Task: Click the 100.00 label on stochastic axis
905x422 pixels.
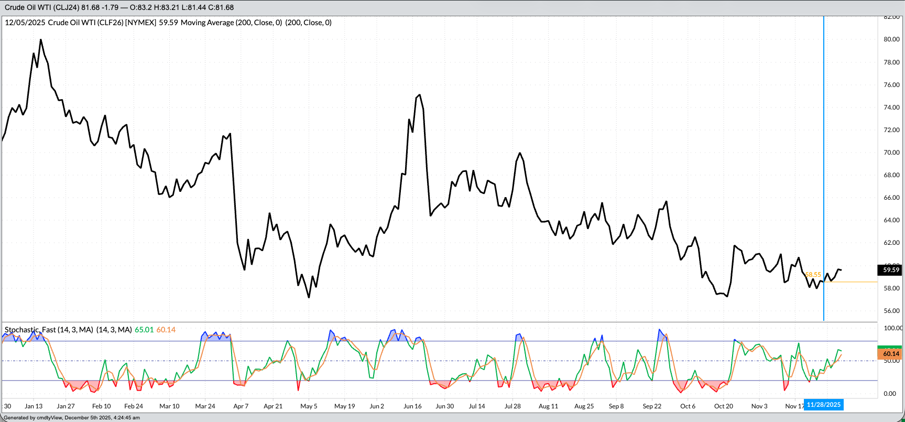Action: pyautogui.click(x=893, y=328)
